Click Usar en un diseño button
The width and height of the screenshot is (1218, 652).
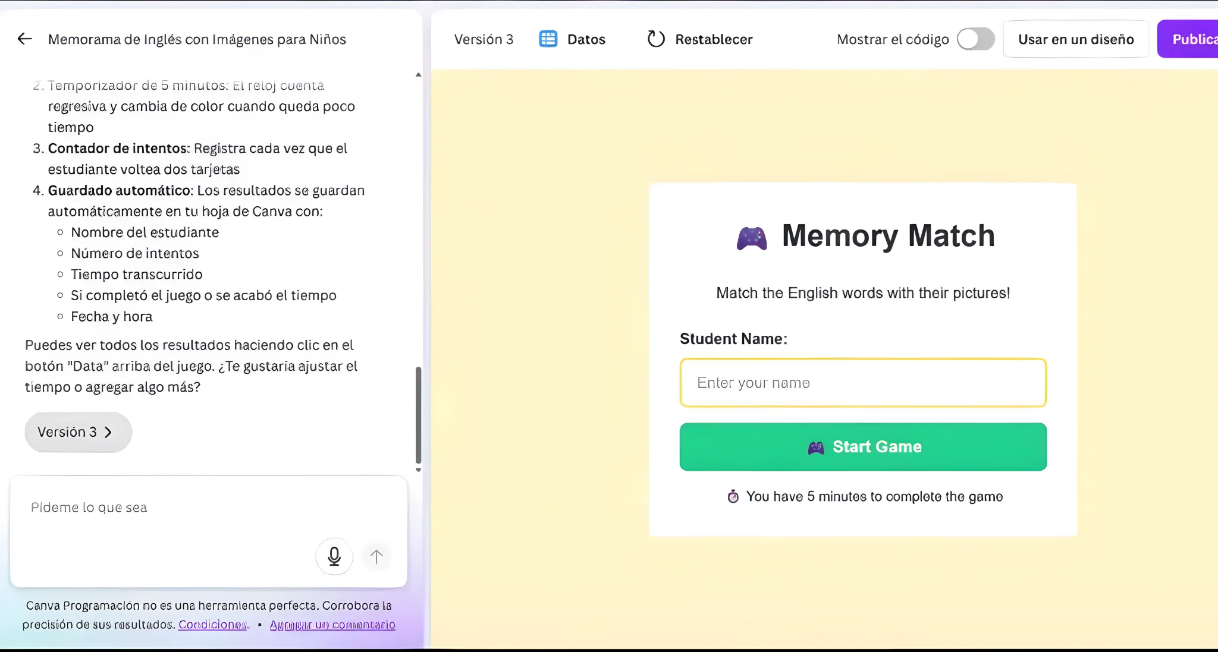point(1075,39)
